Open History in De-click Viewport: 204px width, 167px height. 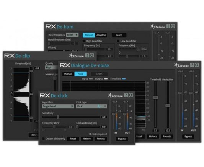click(x=86, y=139)
